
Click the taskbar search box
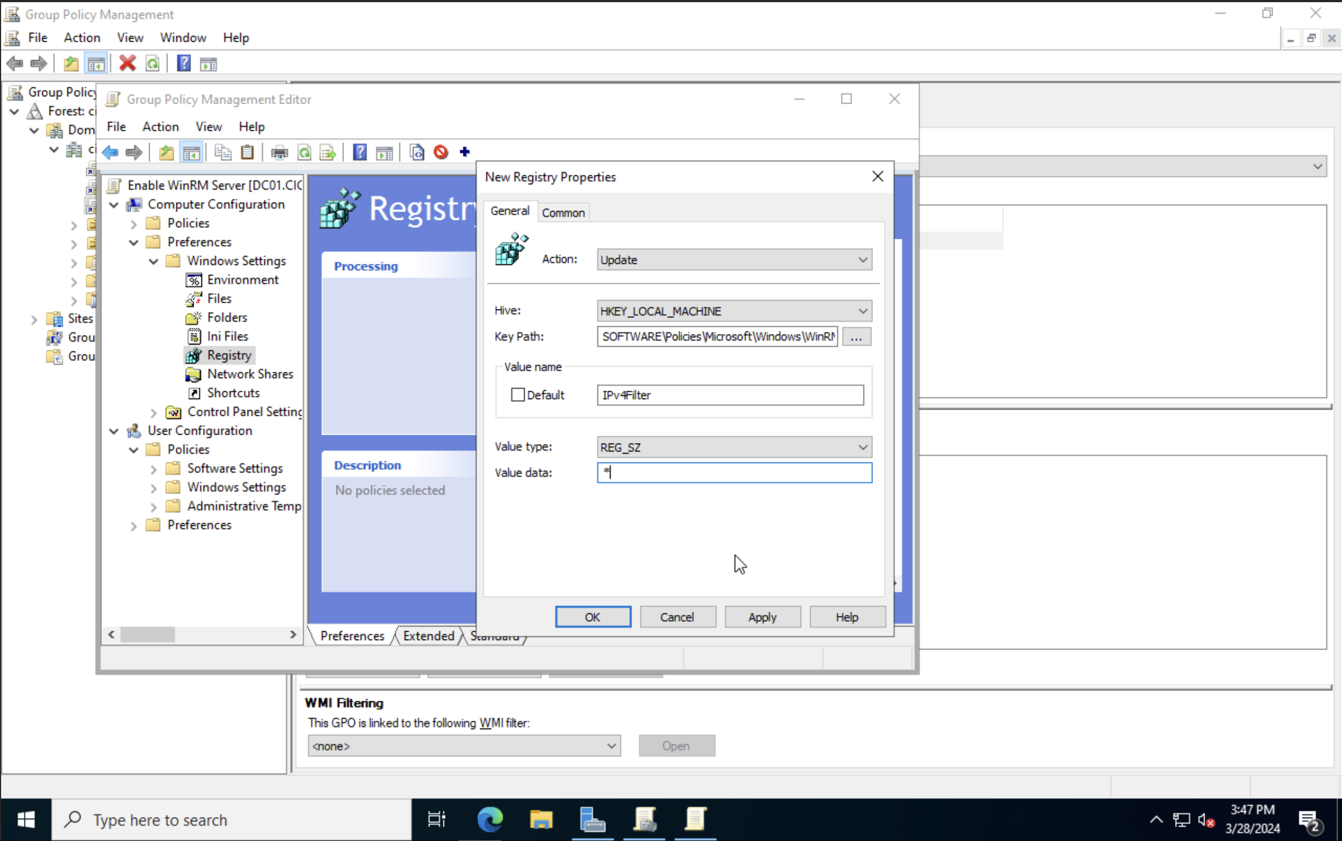pyautogui.click(x=231, y=819)
